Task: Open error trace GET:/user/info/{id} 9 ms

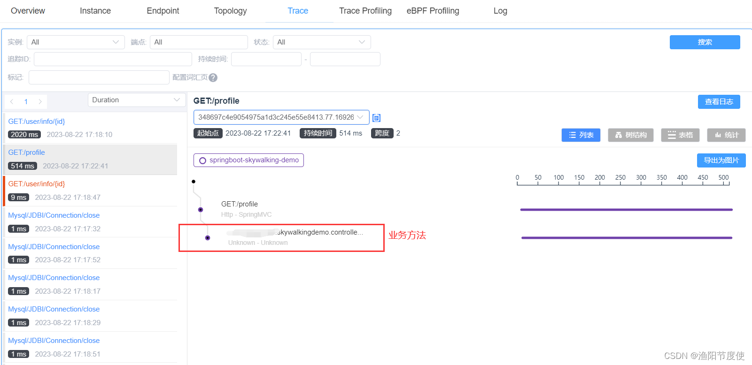Action: (90, 191)
